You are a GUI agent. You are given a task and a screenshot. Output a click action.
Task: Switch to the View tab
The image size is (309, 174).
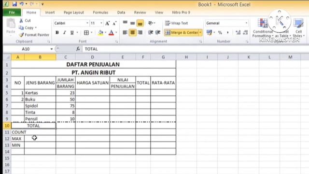[x=159, y=13]
